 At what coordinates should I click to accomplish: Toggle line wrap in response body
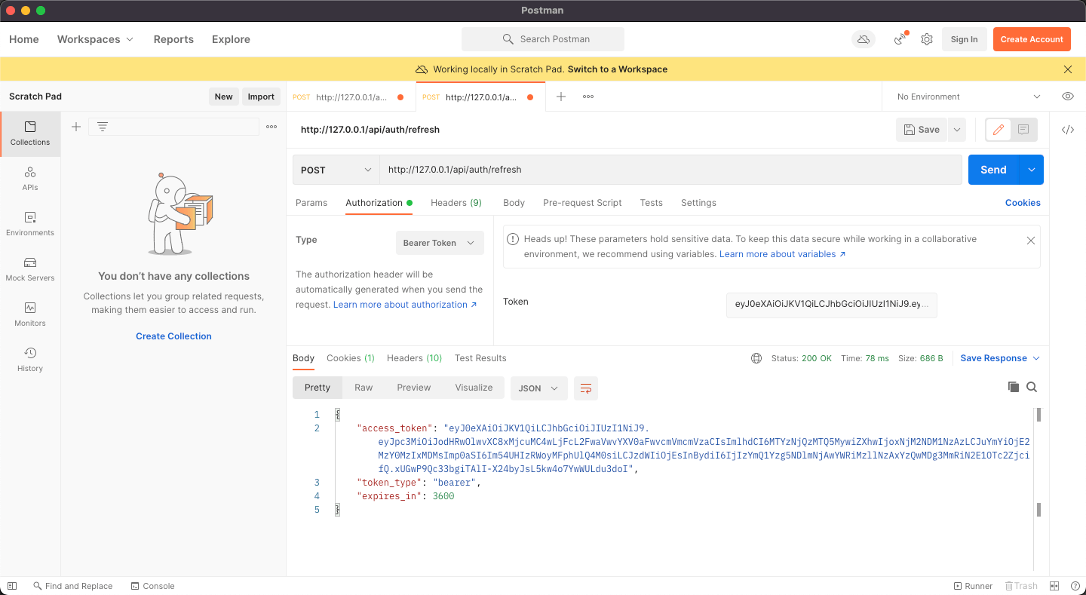586,388
